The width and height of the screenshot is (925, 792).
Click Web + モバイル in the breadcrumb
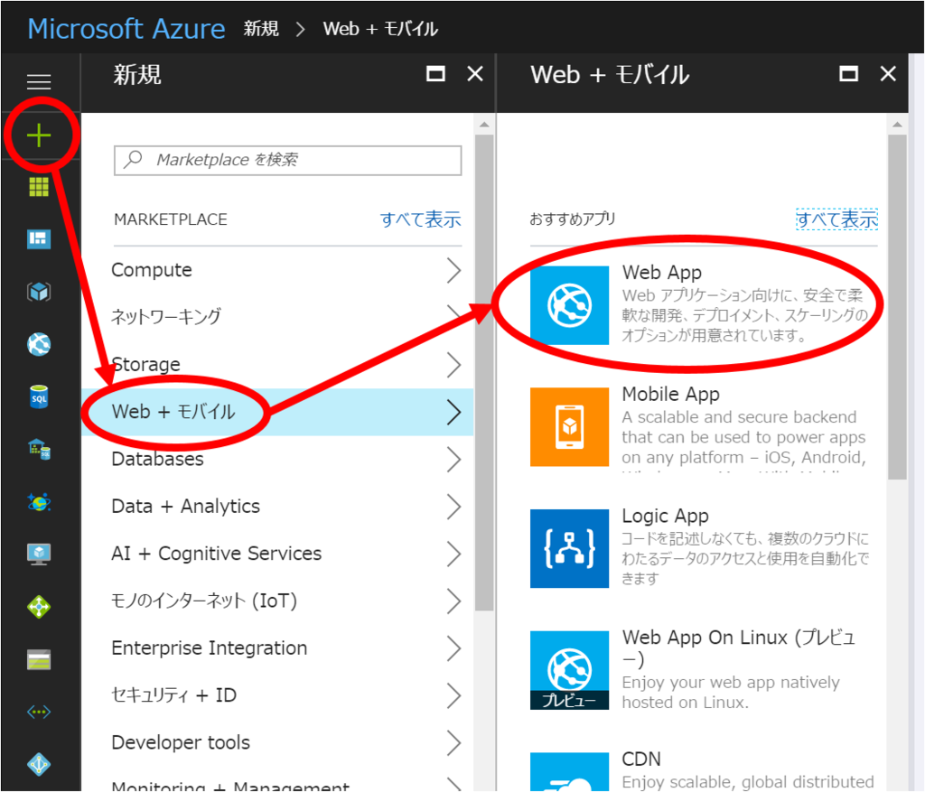380,28
